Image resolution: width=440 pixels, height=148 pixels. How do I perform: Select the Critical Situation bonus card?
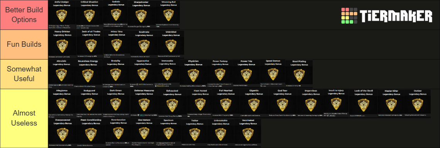point(89,15)
